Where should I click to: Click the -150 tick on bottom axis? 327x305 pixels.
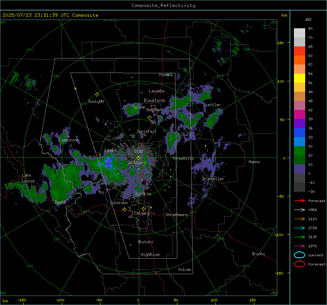(21, 300)
